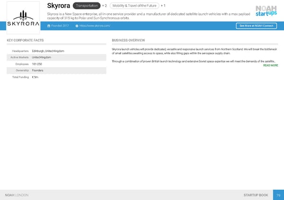Expand the +2 additional categories indicator
The width and height of the screenshot is (284, 200).
click(105, 6)
